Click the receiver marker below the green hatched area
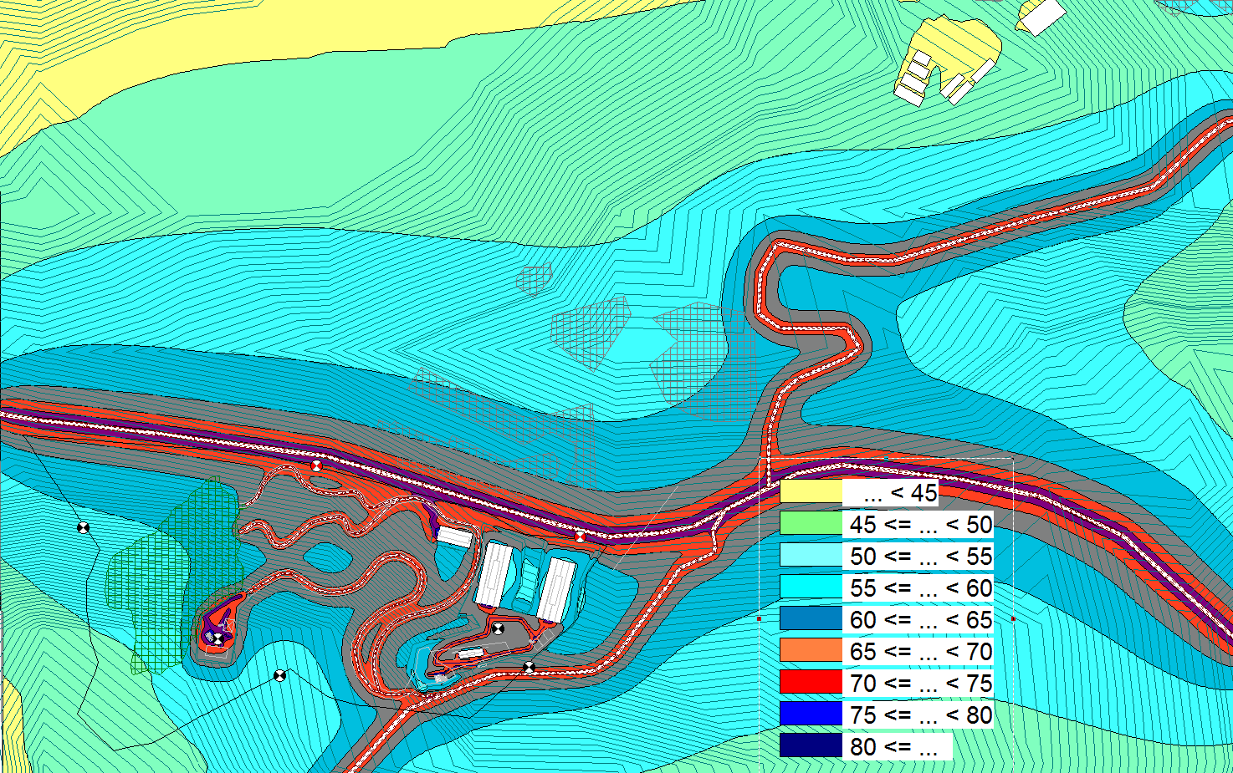1233x773 pixels. tap(280, 675)
